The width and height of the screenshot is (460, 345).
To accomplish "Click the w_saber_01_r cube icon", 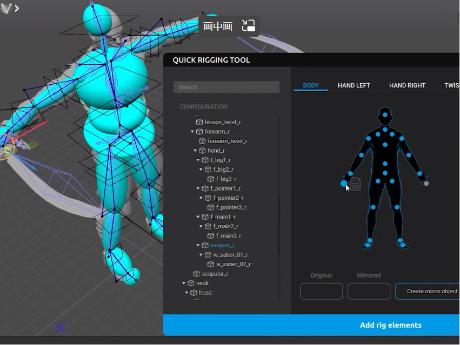I will point(208,255).
